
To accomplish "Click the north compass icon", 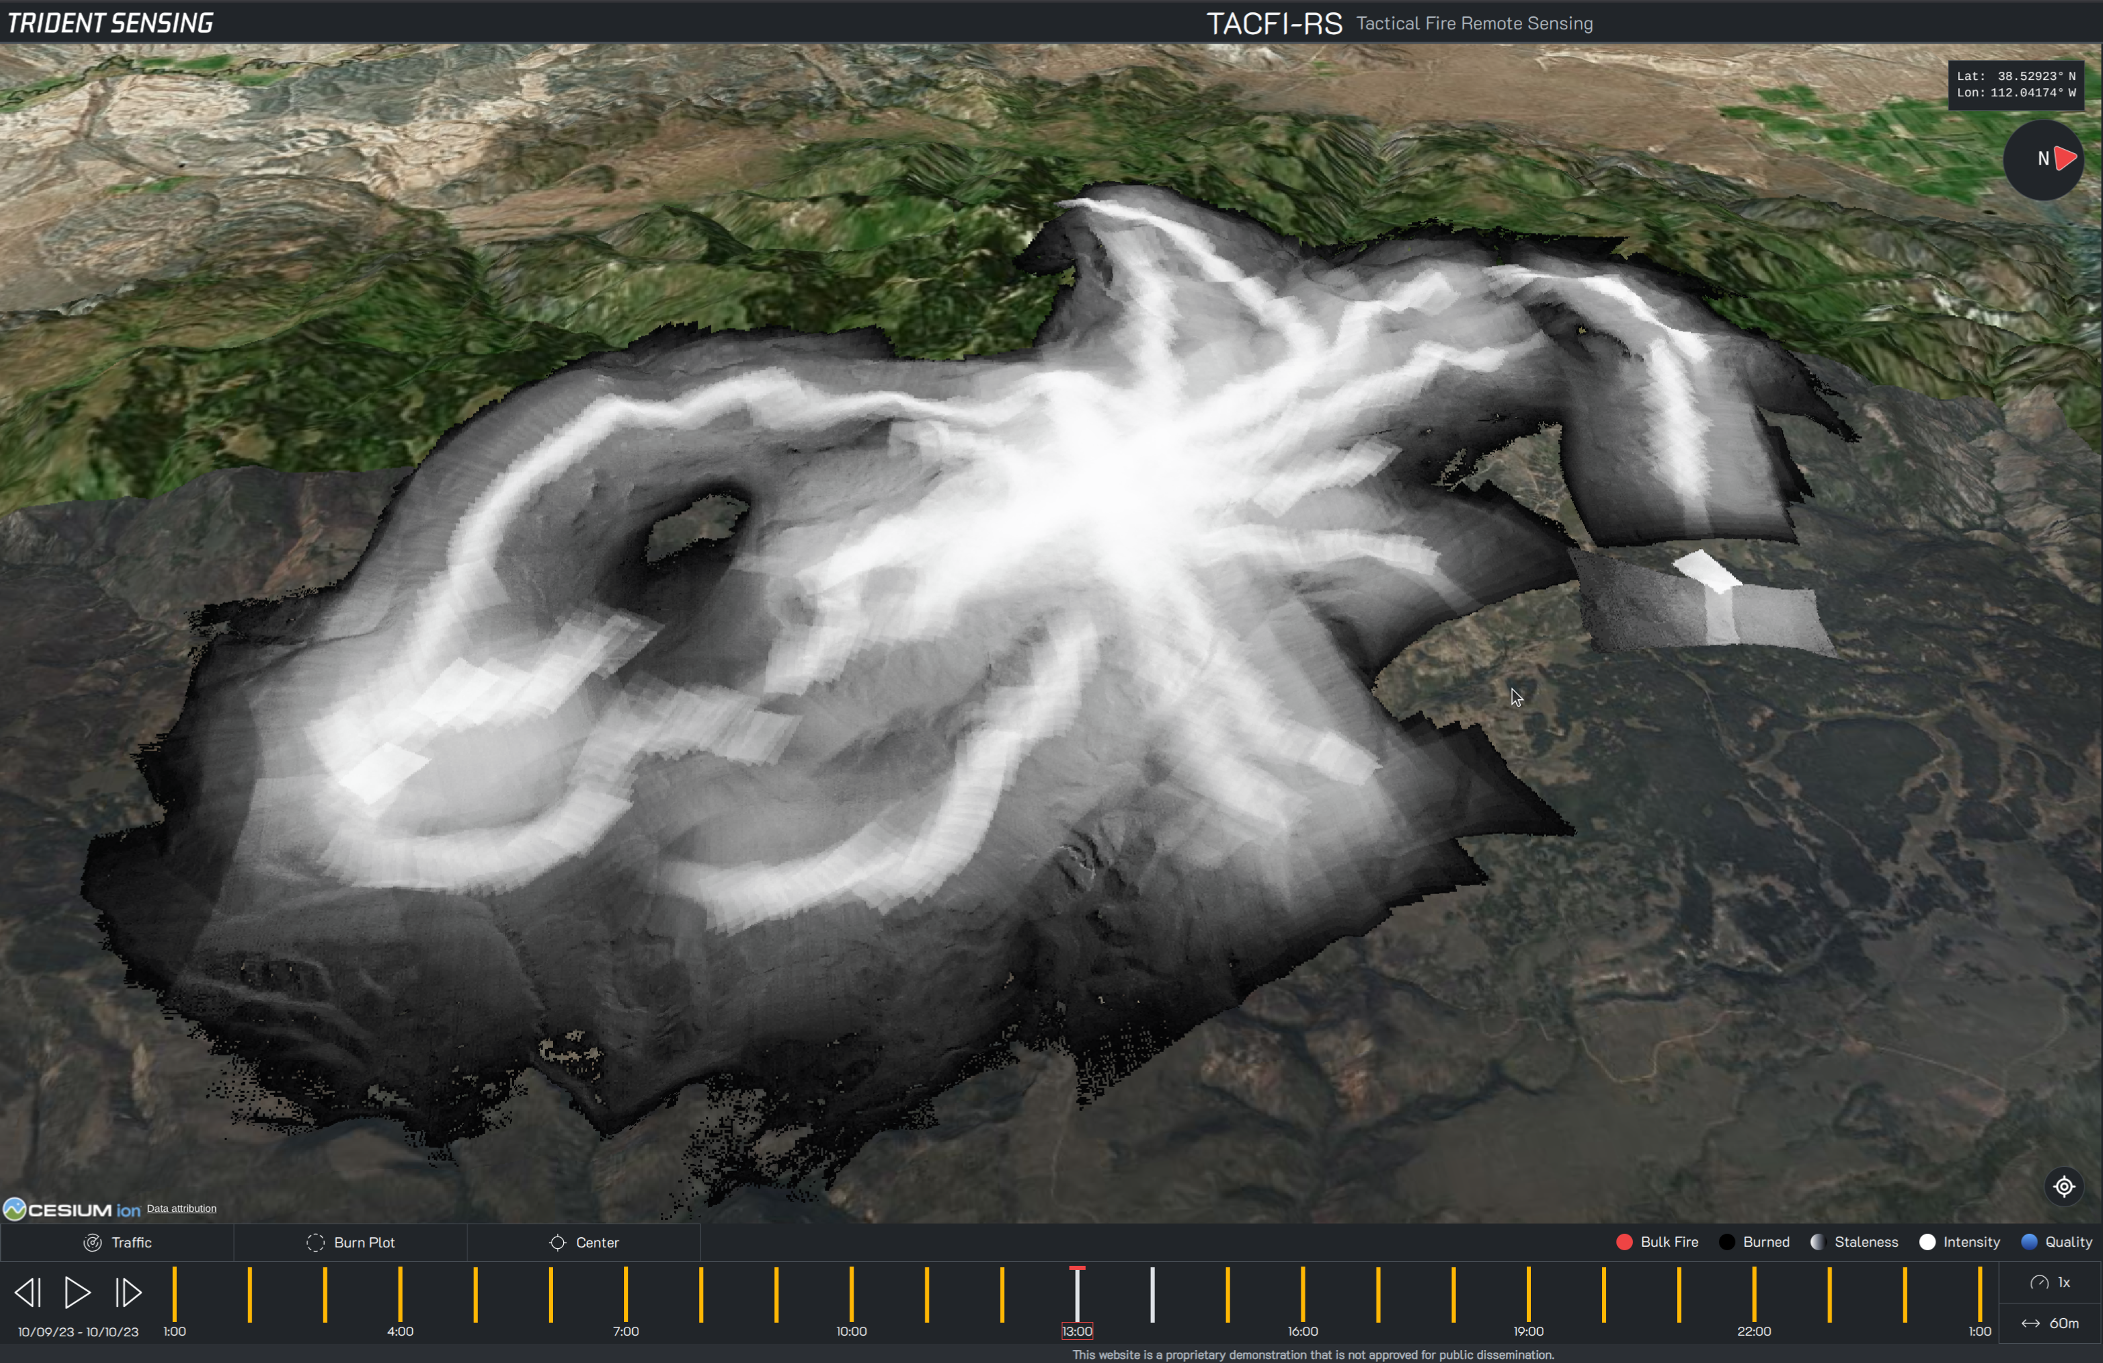I will coord(2043,159).
